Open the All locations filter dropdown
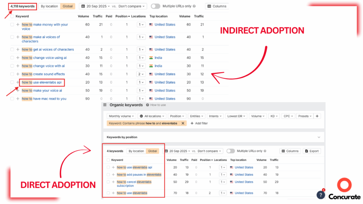The height and width of the screenshot is (204, 363). coord(152,116)
